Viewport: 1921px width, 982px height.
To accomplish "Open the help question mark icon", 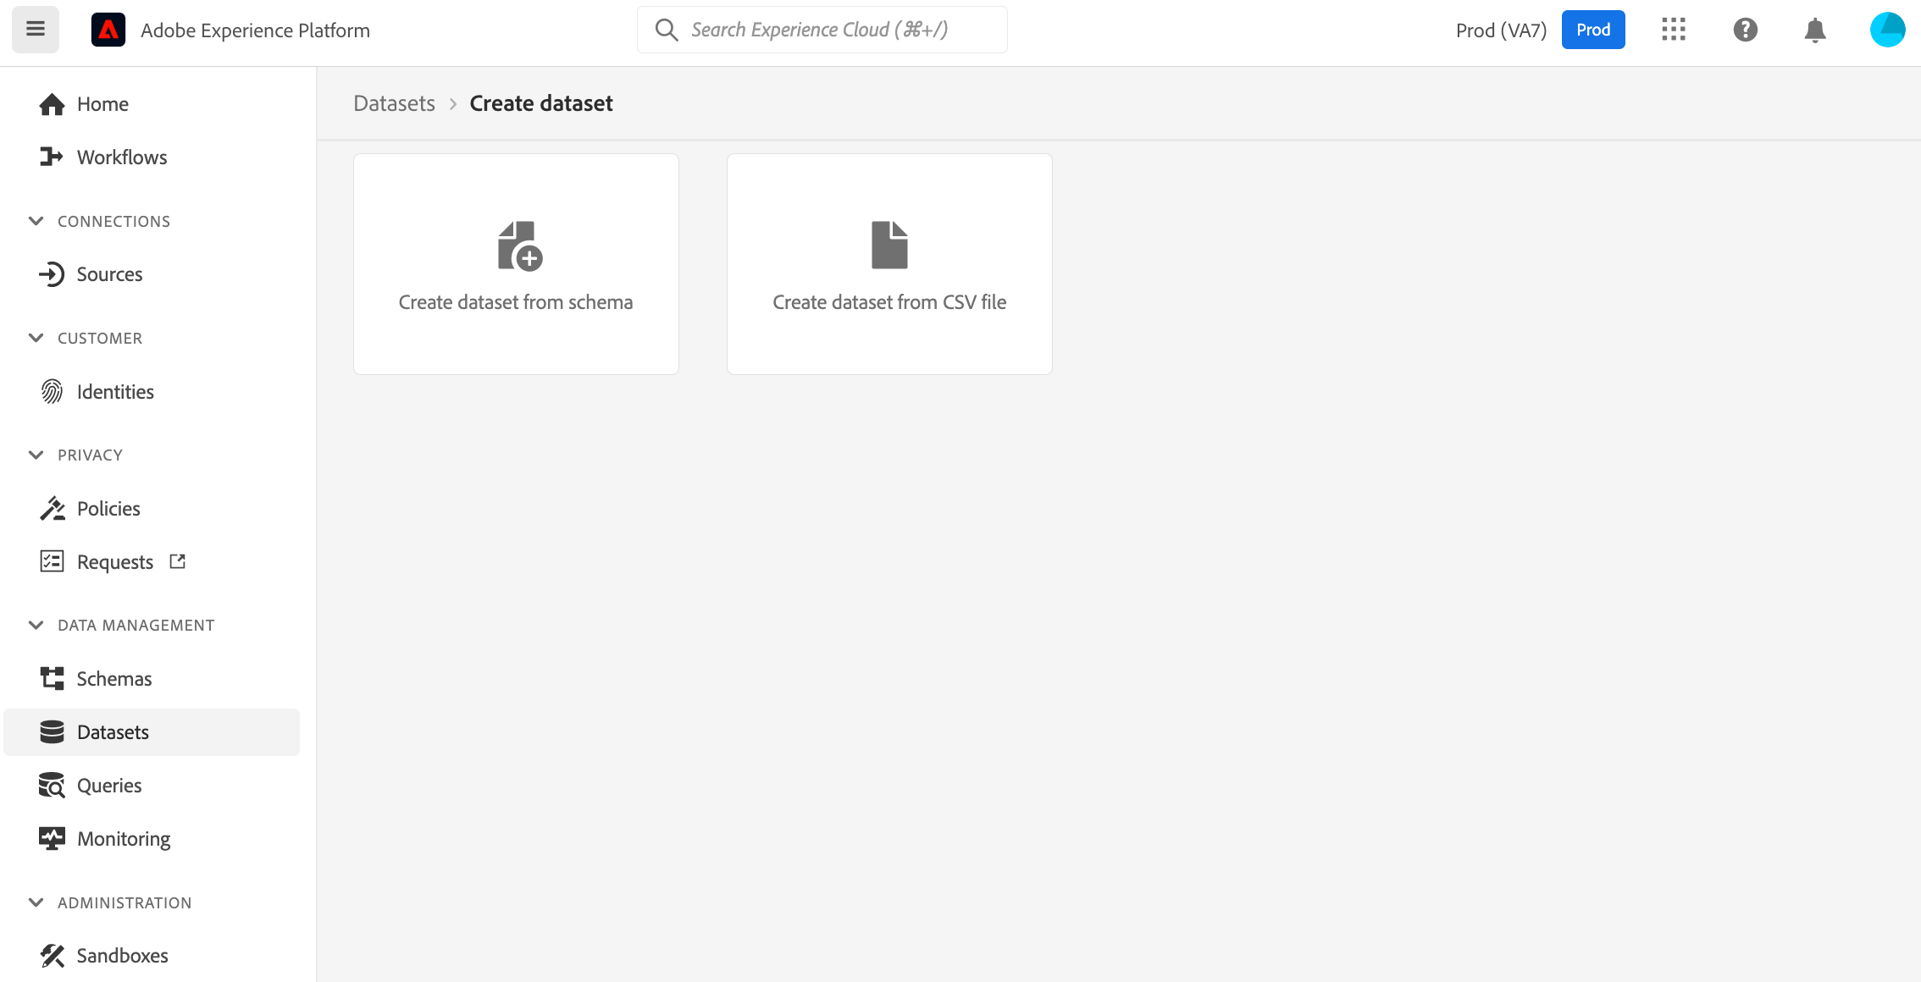I will click(1745, 30).
